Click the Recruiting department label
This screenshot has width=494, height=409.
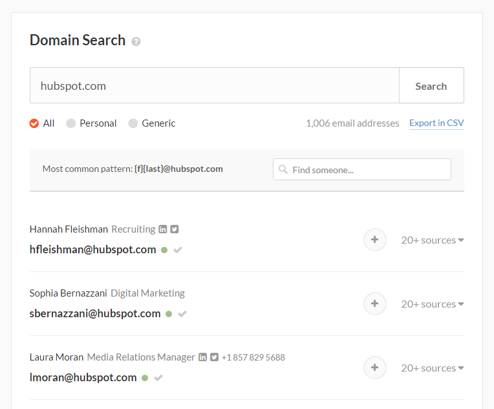[133, 229]
